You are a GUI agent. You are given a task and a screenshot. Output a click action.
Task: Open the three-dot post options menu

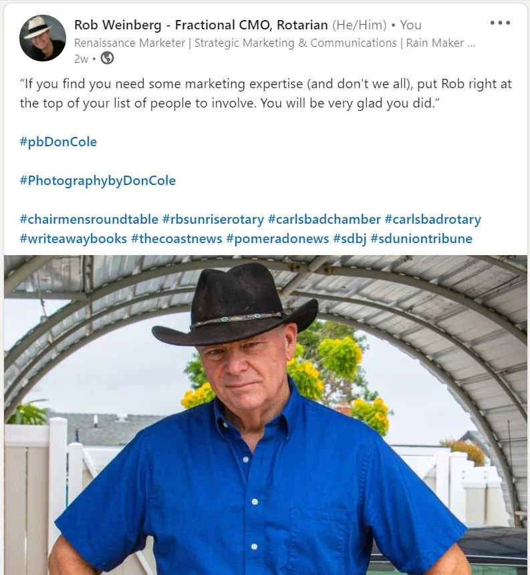coord(500,23)
